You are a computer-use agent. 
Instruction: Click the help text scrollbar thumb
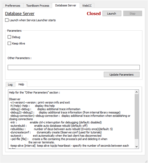click(x=136, y=117)
